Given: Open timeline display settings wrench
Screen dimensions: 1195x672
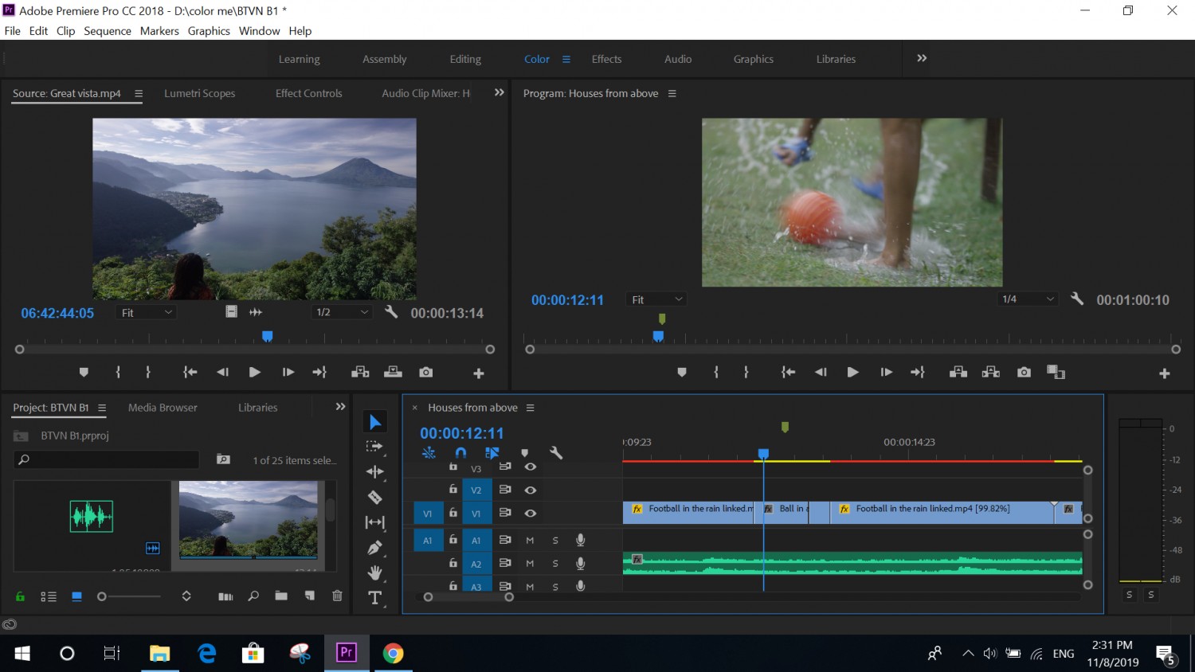Looking at the screenshot, I should coord(556,453).
